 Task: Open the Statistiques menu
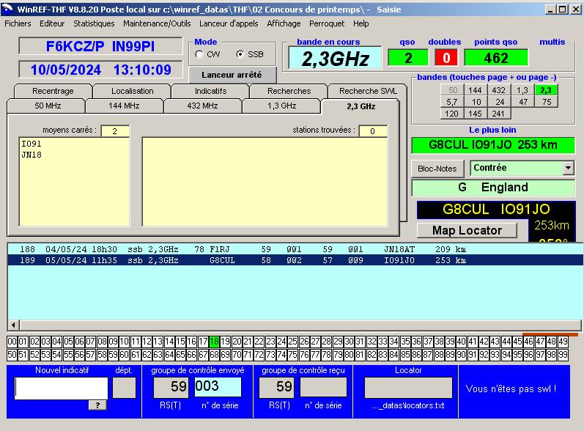(x=94, y=23)
